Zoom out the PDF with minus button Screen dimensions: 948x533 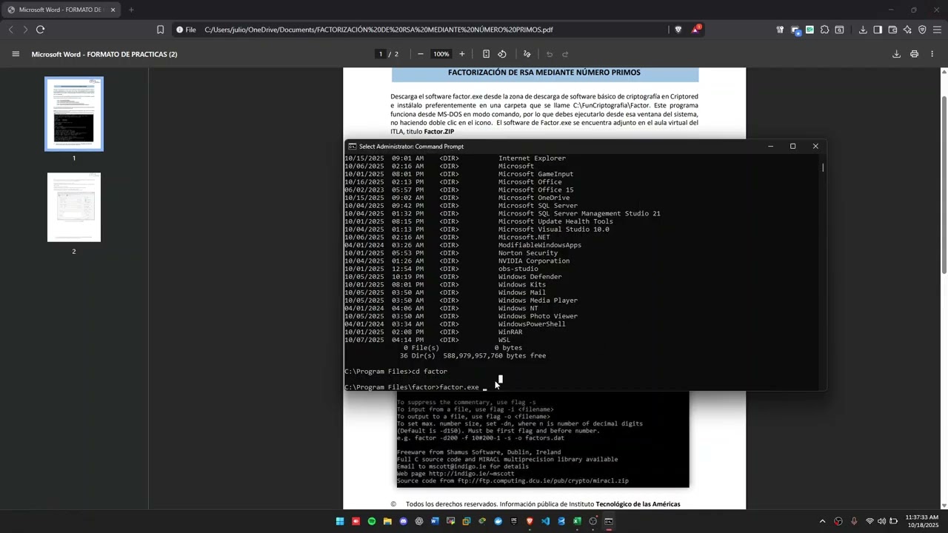click(x=421, y=54)
